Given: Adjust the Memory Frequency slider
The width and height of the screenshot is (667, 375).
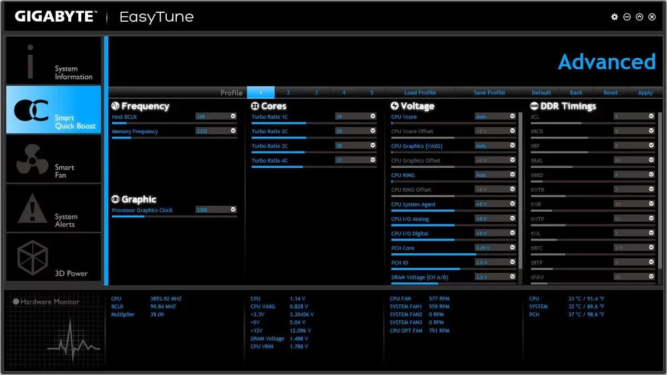Looking at the screenshot, I should tap(175, 138).
